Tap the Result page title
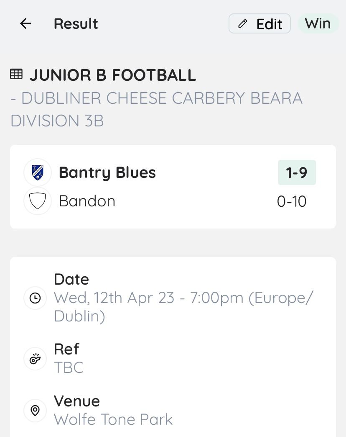Image resolution: width=346 pixels, height=437 pixels. coord(76,24)
